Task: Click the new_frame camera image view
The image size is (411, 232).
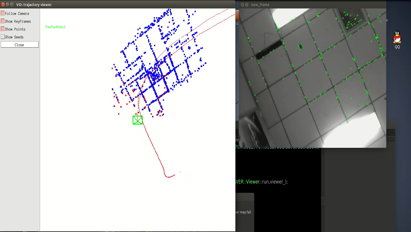Action: tap(312, 78)
